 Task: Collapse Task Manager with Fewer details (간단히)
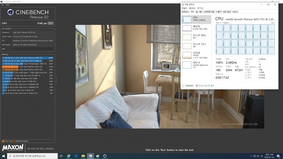coord(188,86)
